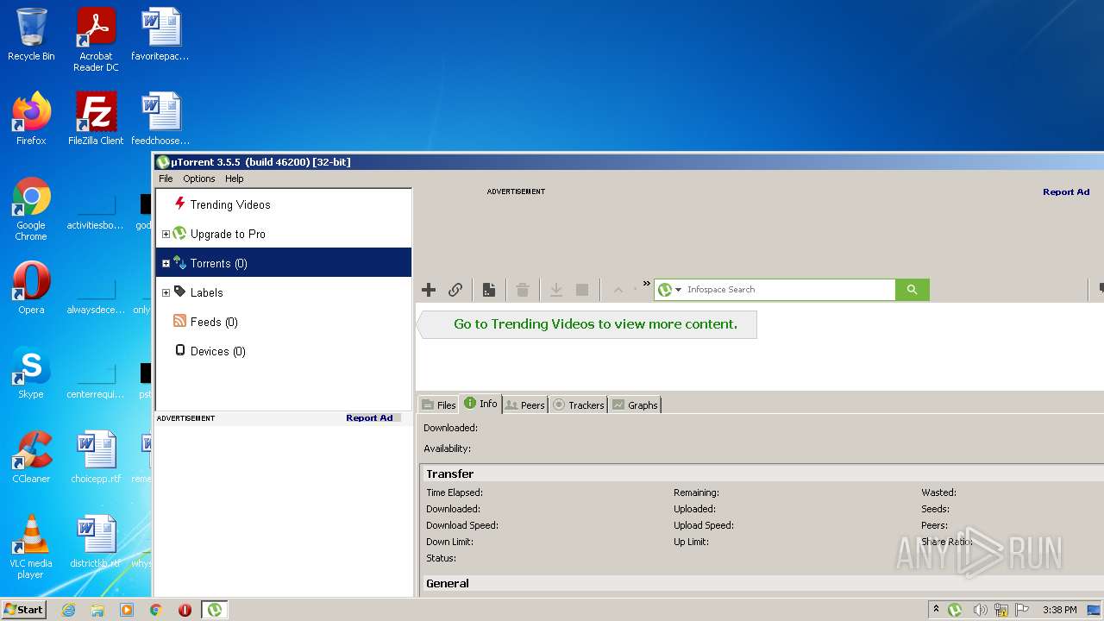Image resolution: width=1104 pixels, height=621 pixels.
Task: Show more toolbar buttons via double chevron
Action: (x=646, y=283)
